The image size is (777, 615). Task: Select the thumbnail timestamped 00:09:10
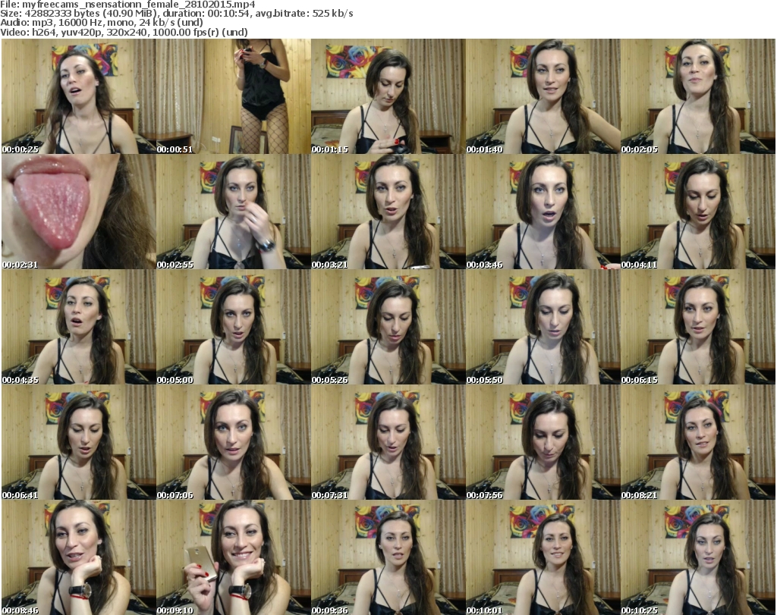(234, 557)
